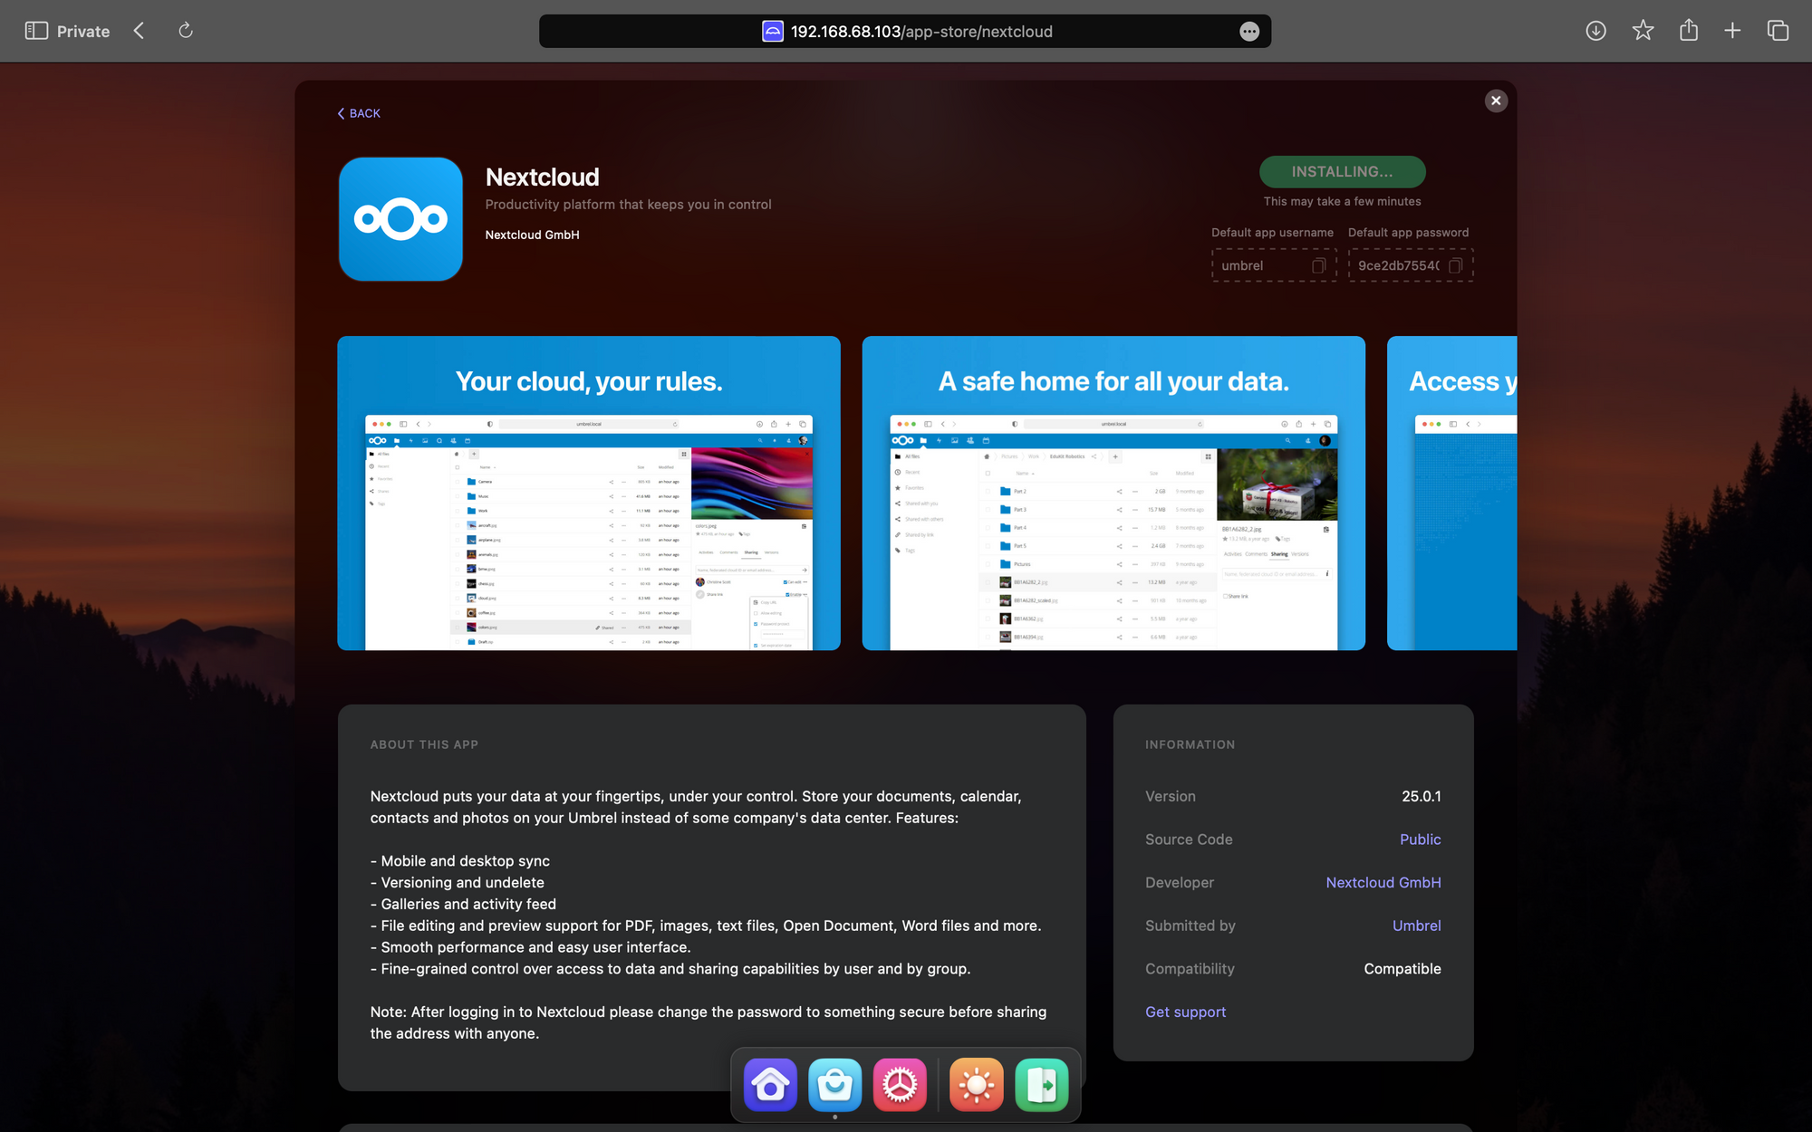1812x1132 pixels.
Task: Click the 'ABOUT THIS APP' heading
Action: [x=424, y=744]
